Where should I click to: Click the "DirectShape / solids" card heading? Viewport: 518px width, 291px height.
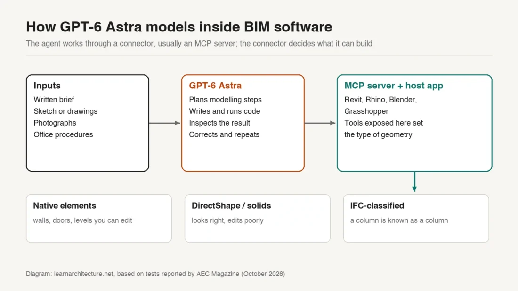tap(231, 205)
